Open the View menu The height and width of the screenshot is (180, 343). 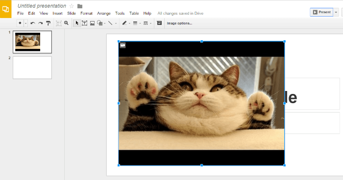(44, 13)
